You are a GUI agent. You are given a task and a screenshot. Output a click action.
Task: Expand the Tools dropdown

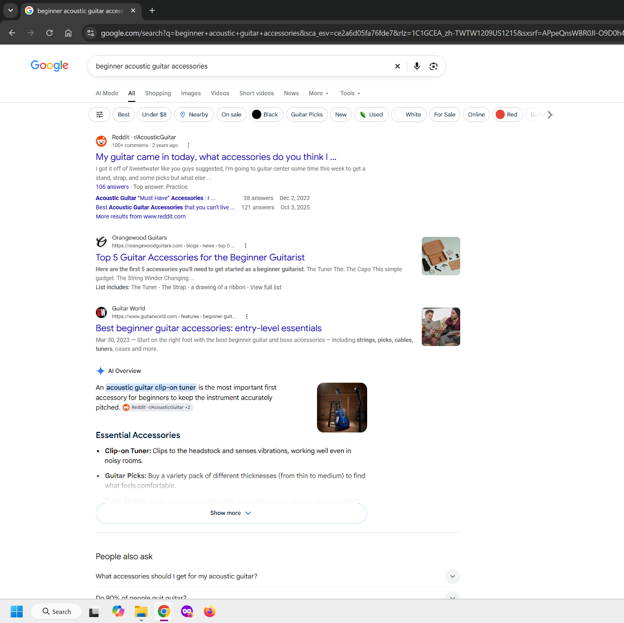(x=350, y=93)
